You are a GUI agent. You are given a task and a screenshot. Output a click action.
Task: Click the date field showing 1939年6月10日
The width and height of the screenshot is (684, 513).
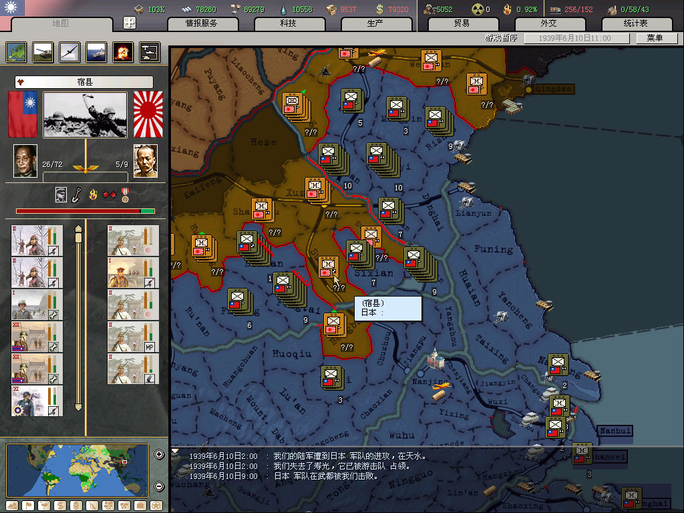[x=576, y=38]
